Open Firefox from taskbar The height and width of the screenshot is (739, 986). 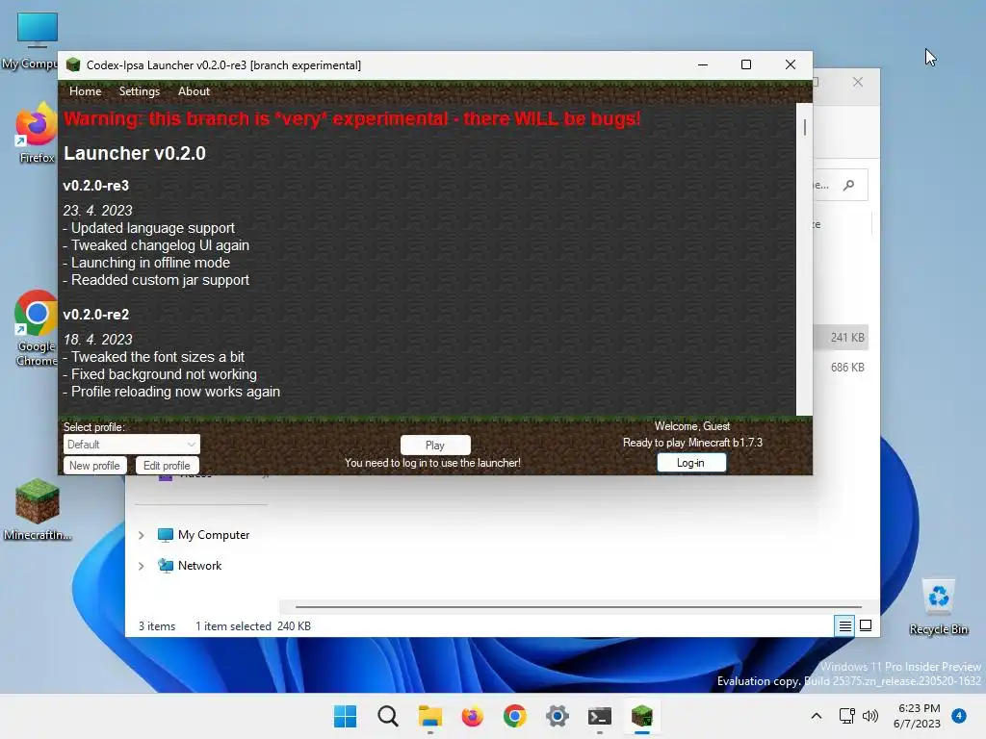point(472,716)
